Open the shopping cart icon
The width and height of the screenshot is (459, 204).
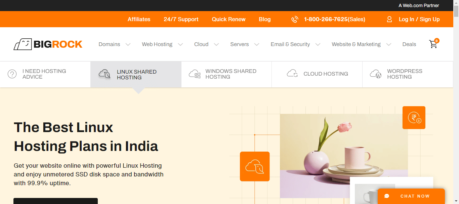[x=433, y=44]
